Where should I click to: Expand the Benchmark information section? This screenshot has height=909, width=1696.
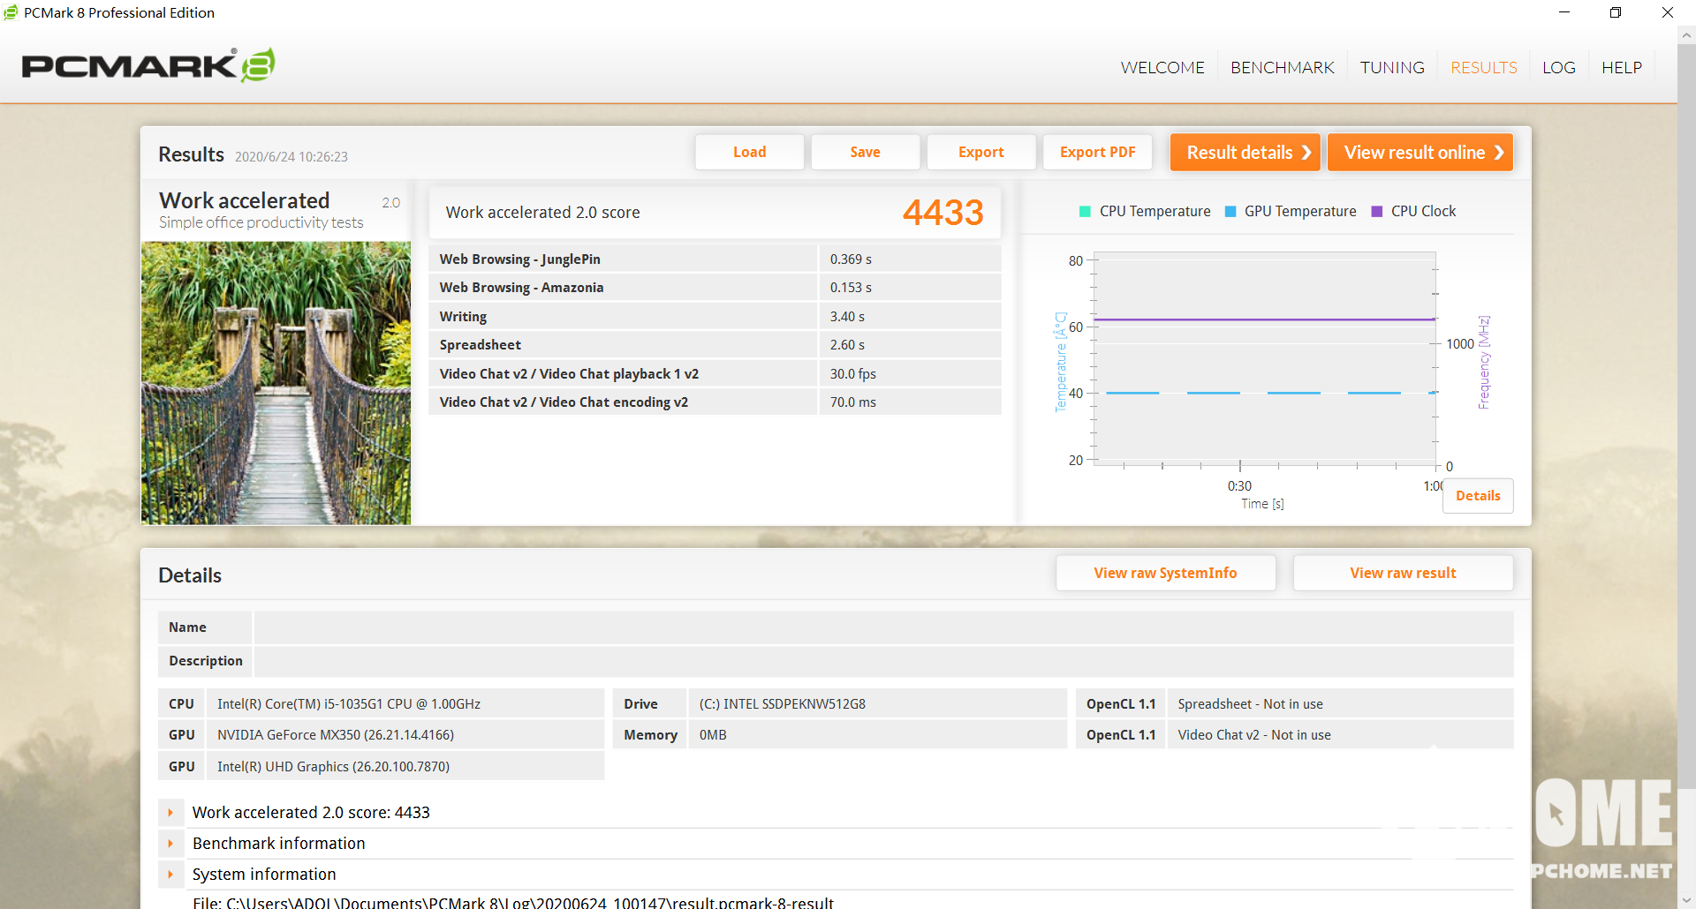coord(170,844)
